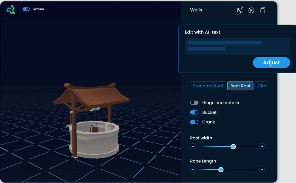This screenshot has height=183, width=296.
Task: Click the Wells panel title
Action: click(196, 10)
